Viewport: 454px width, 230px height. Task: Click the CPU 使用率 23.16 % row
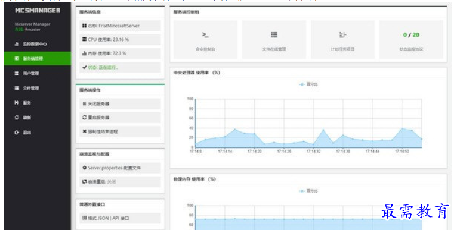click(x=120, y=40)
